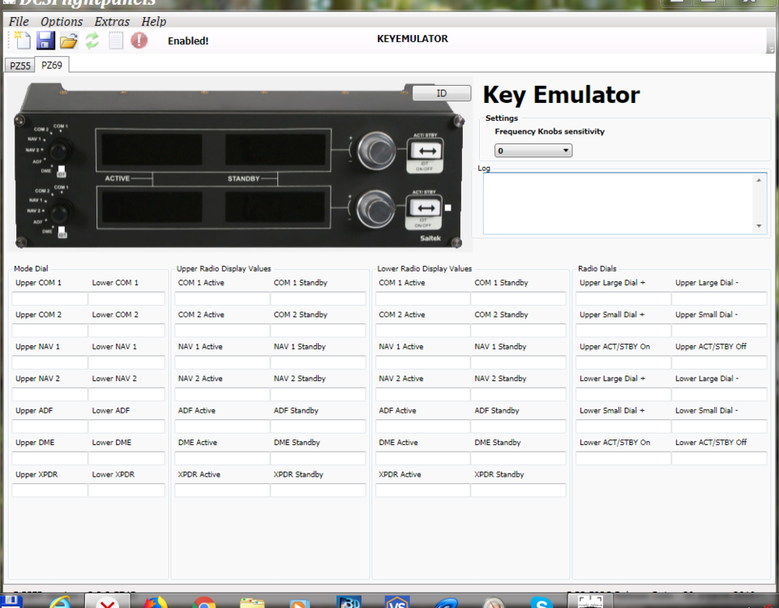Open the VS icon in the taskbar

(x=397, y=602)
